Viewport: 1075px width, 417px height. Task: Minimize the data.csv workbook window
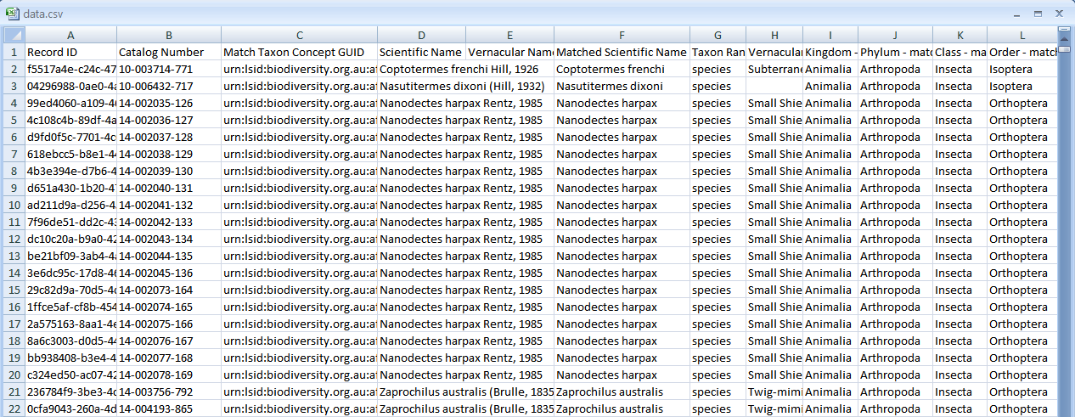pyautogui.click(x=1016, y=14)
